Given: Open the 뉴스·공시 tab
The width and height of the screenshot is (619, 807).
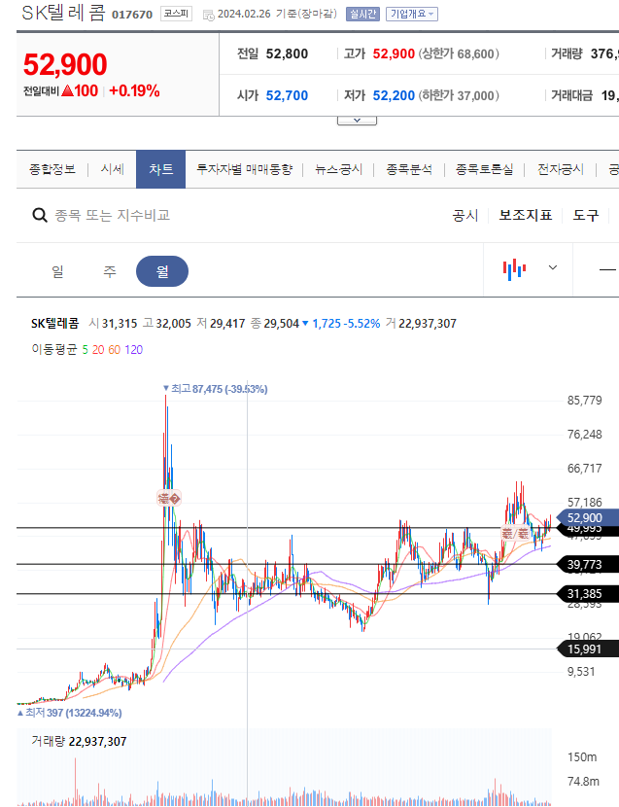Looking at the screenshot, I should click(338, 169).
